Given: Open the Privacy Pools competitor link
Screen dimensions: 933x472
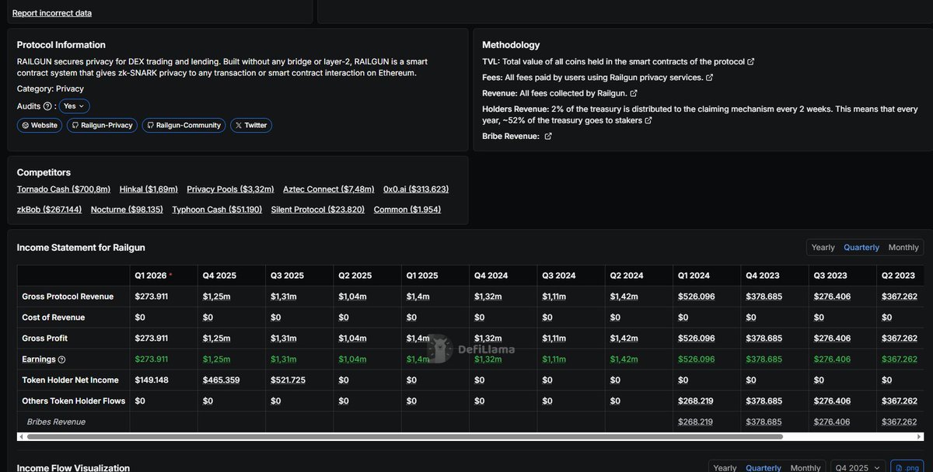Looking at the screenshot, I should (230, 189).
